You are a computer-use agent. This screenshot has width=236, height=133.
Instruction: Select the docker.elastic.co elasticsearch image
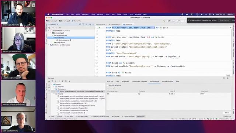click(x=78, y=101)
